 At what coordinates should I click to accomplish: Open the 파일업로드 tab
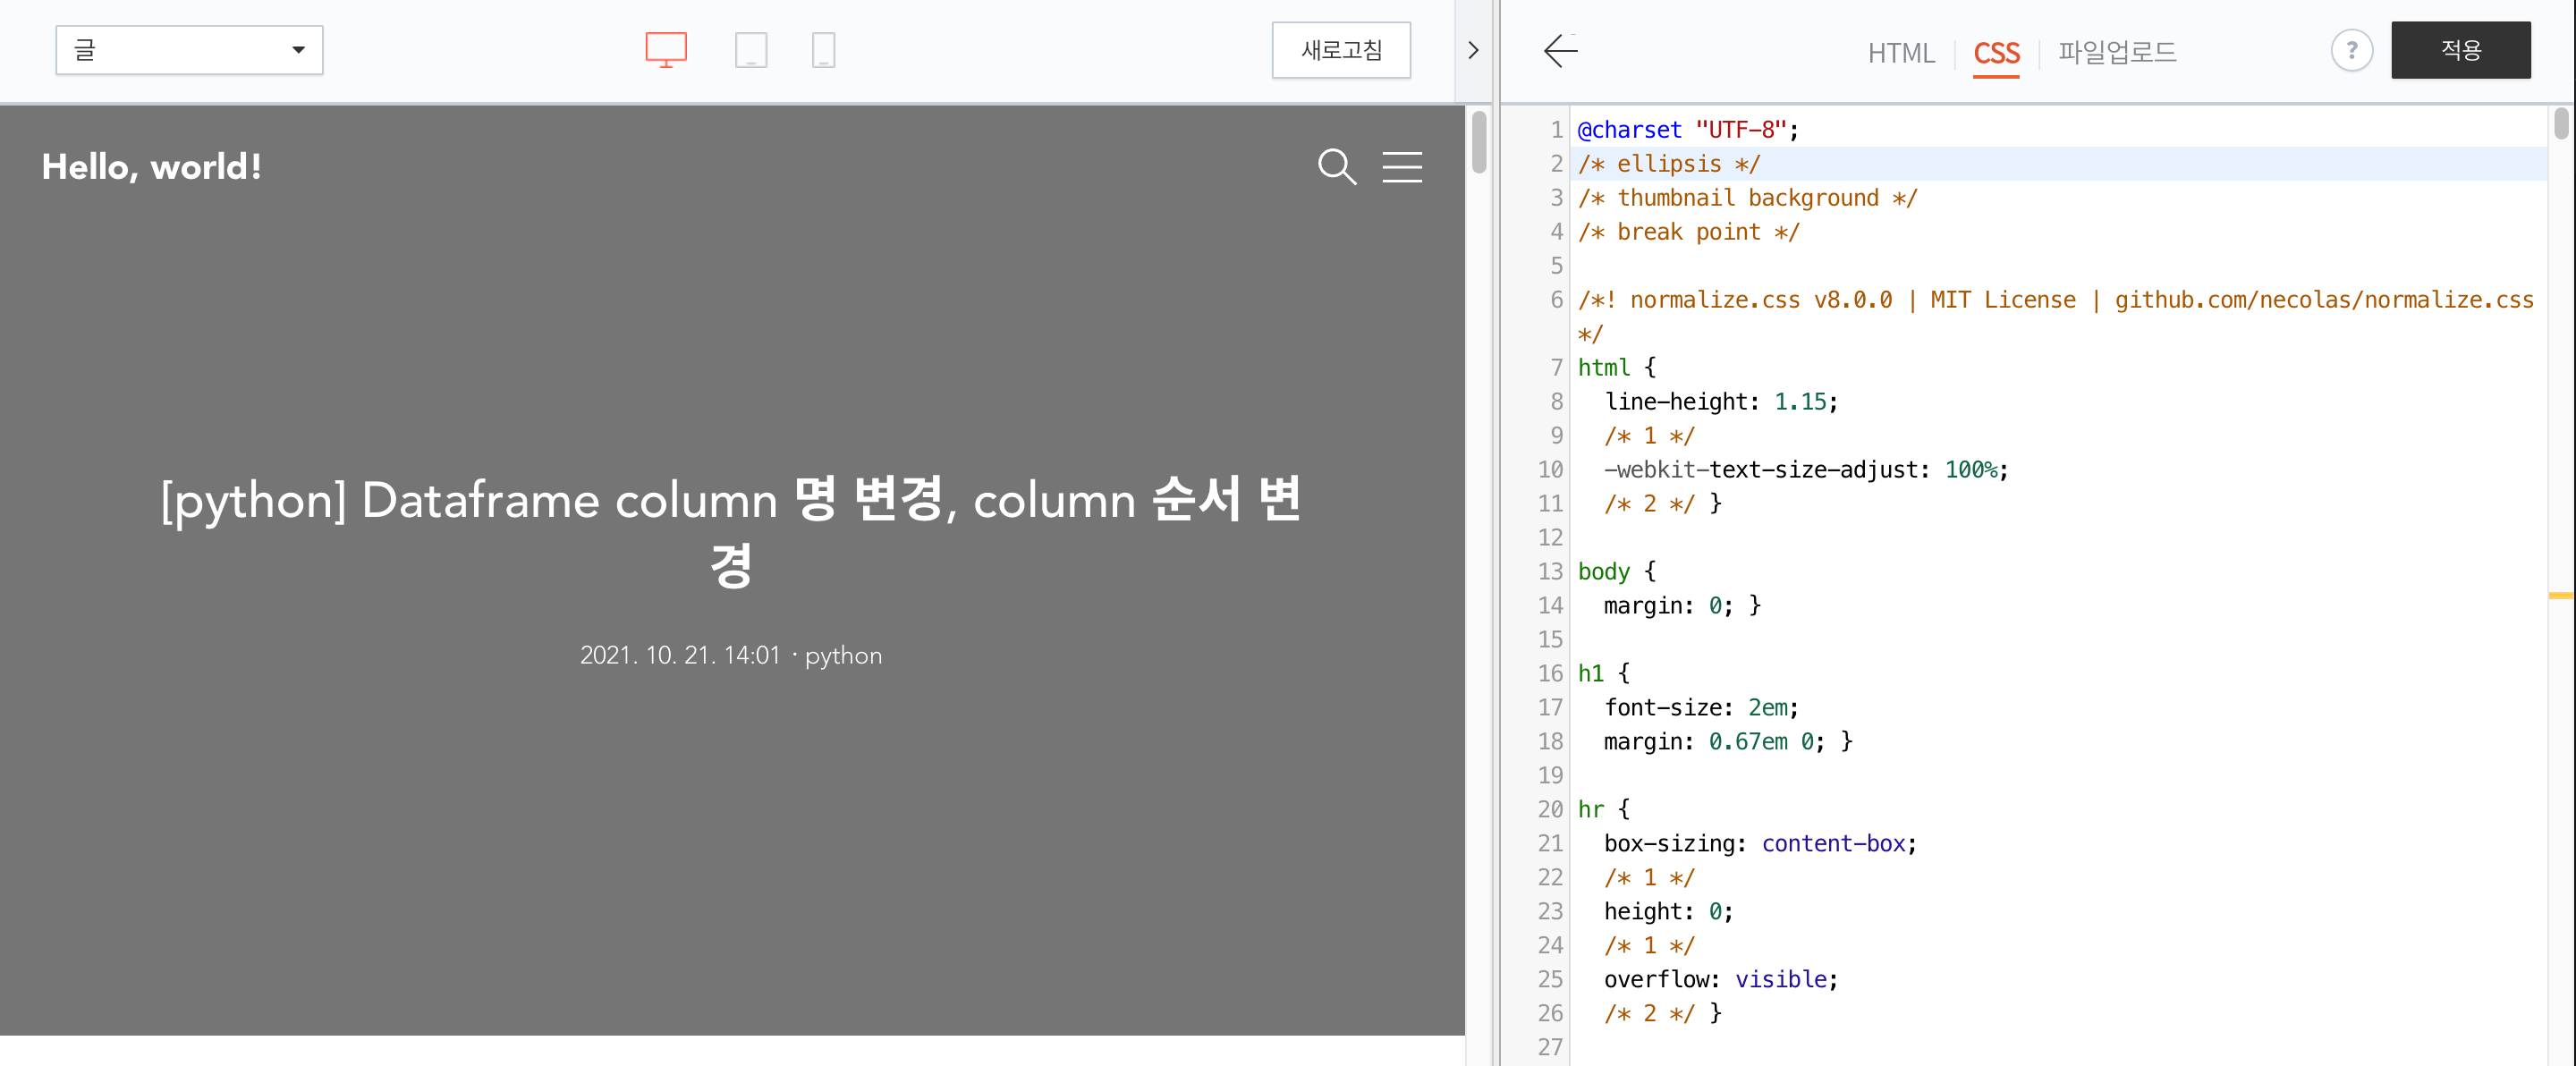[x=2117, y=53]
